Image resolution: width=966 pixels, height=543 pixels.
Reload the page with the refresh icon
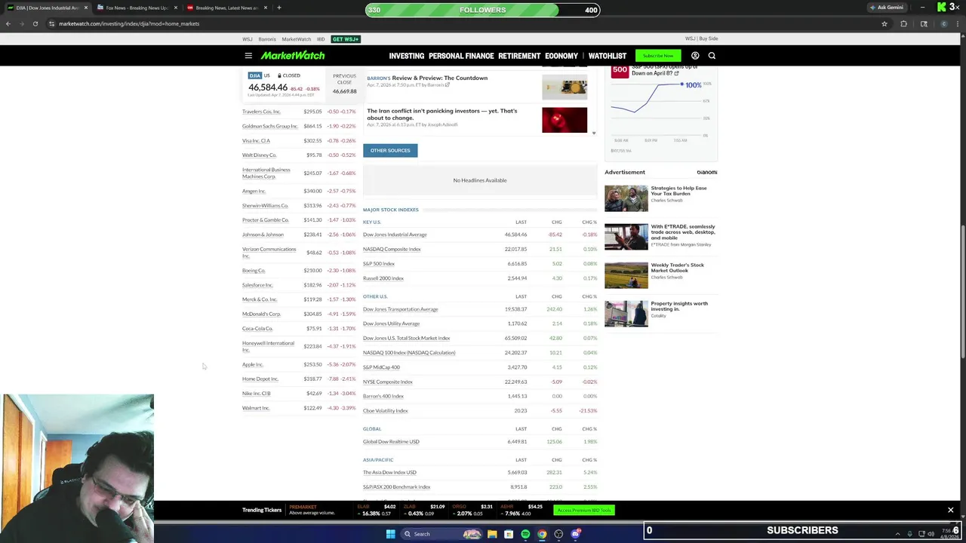point(35,23)
